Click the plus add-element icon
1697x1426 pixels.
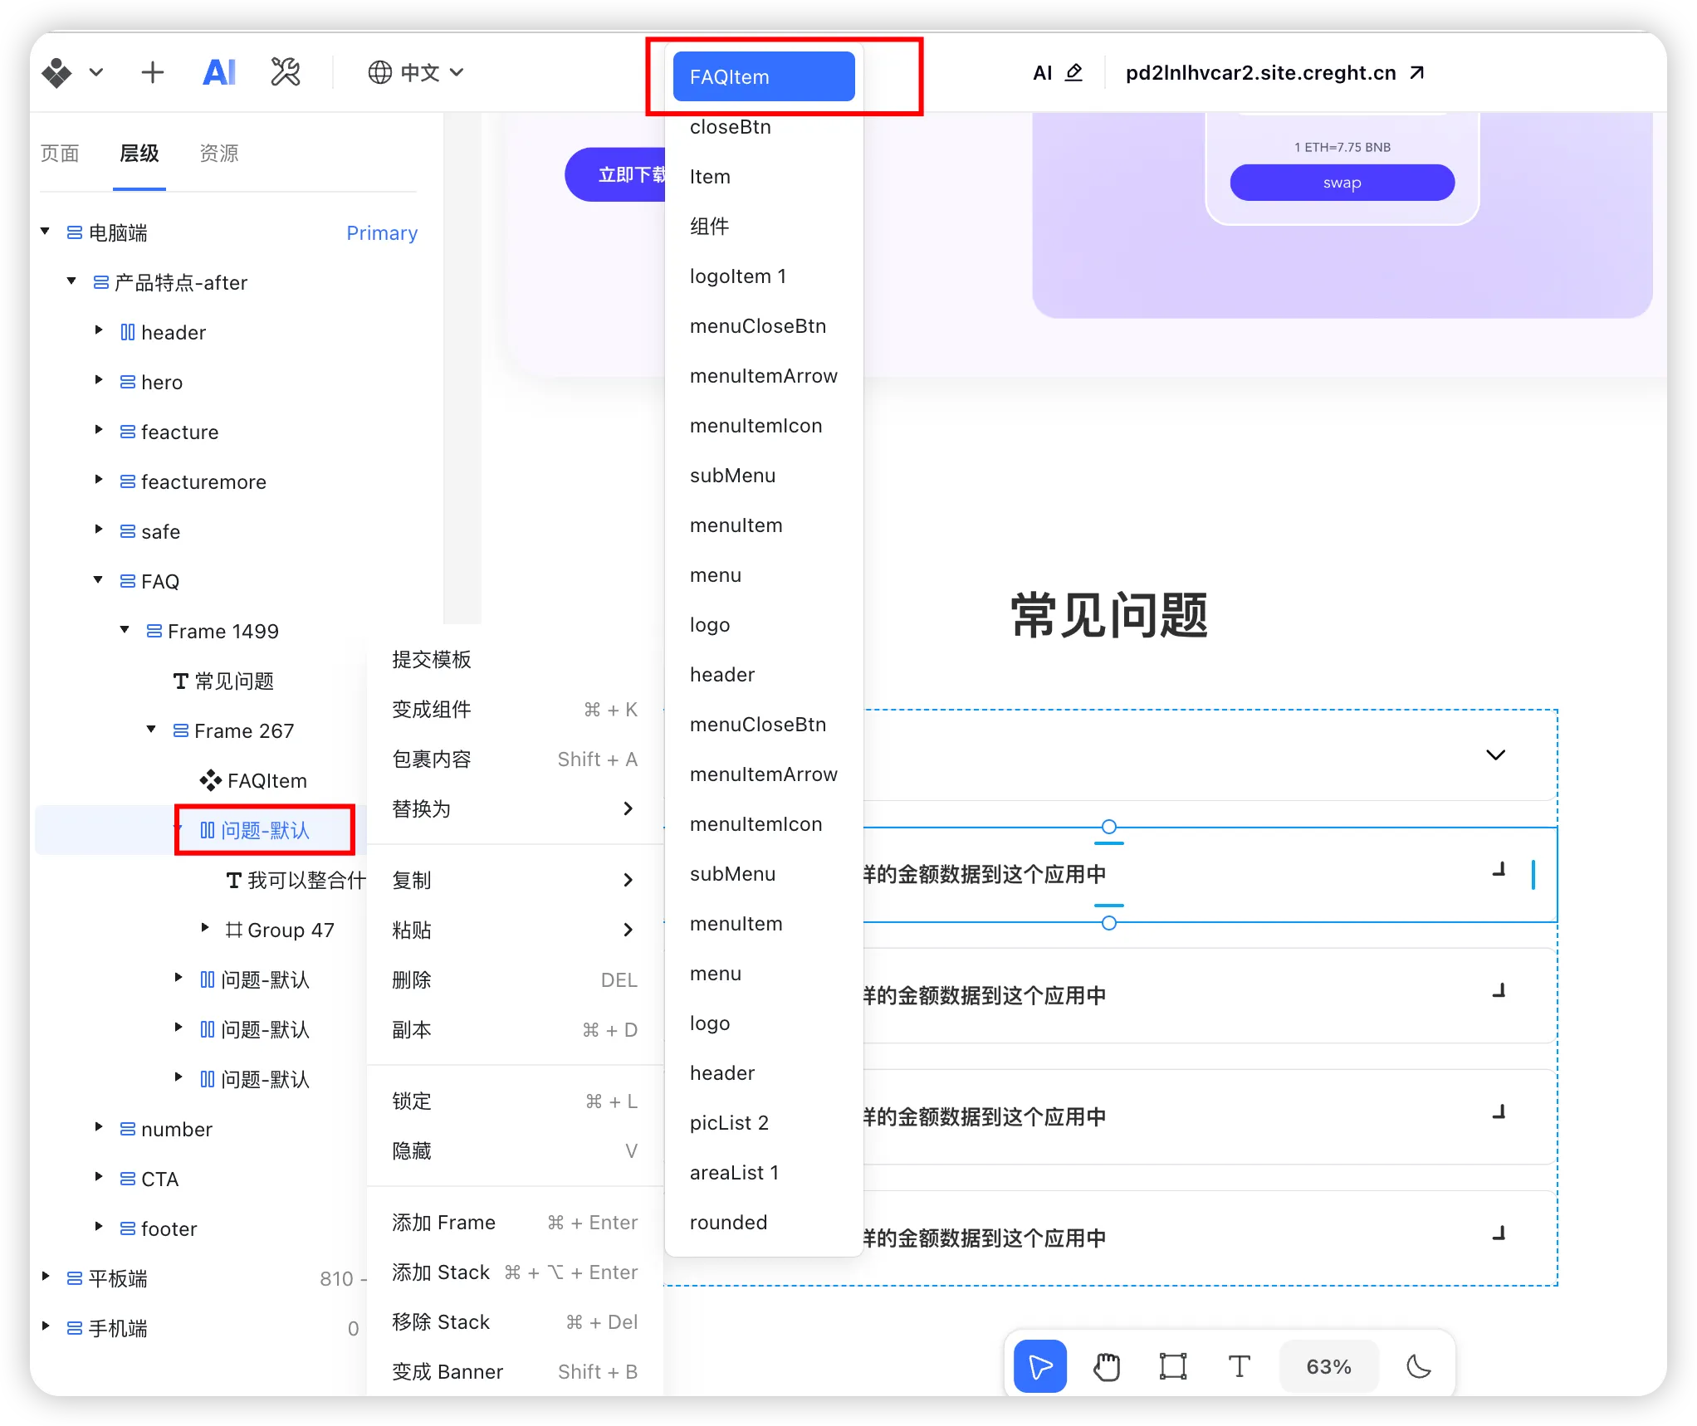[153, 73]
